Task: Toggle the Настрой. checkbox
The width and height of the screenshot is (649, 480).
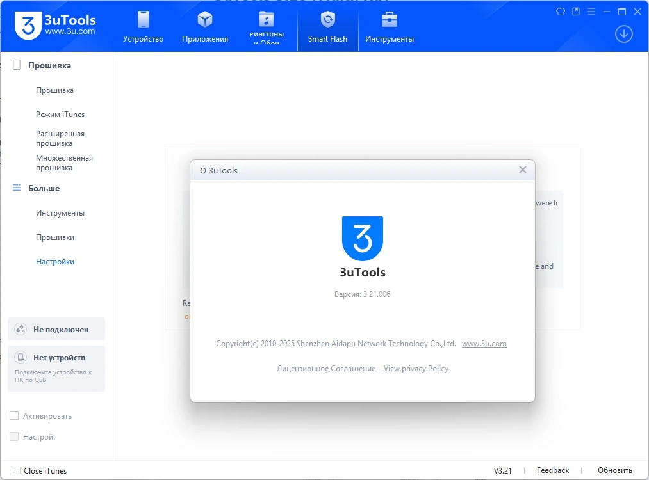Action: pyautogui.click(x=14, y=436)
